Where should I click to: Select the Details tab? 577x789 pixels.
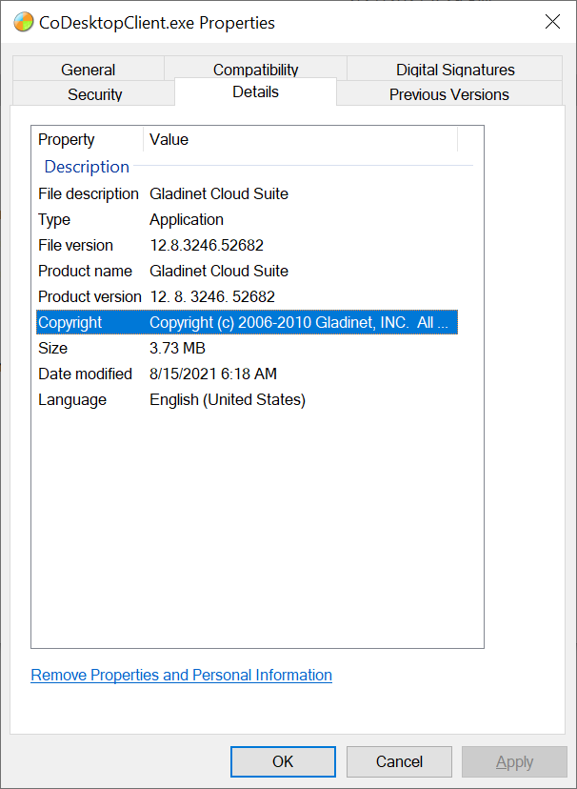(x=255, y=92)
